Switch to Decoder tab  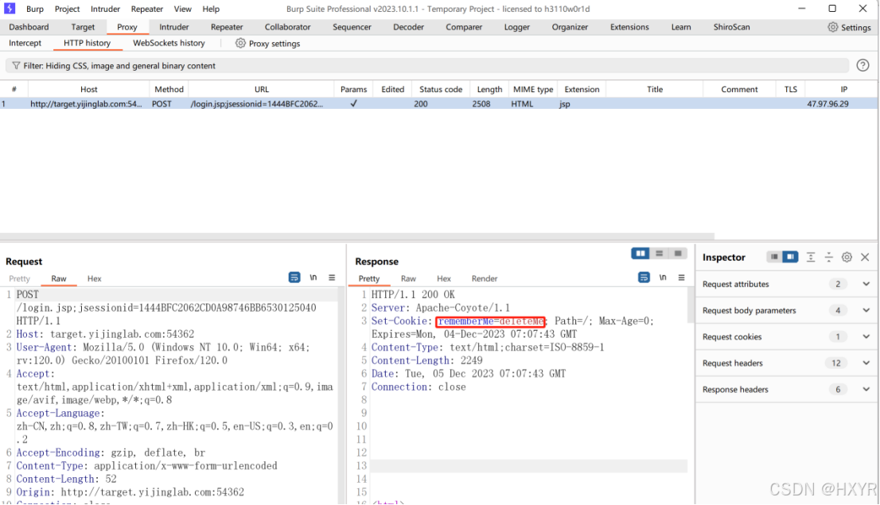[409, 27]
